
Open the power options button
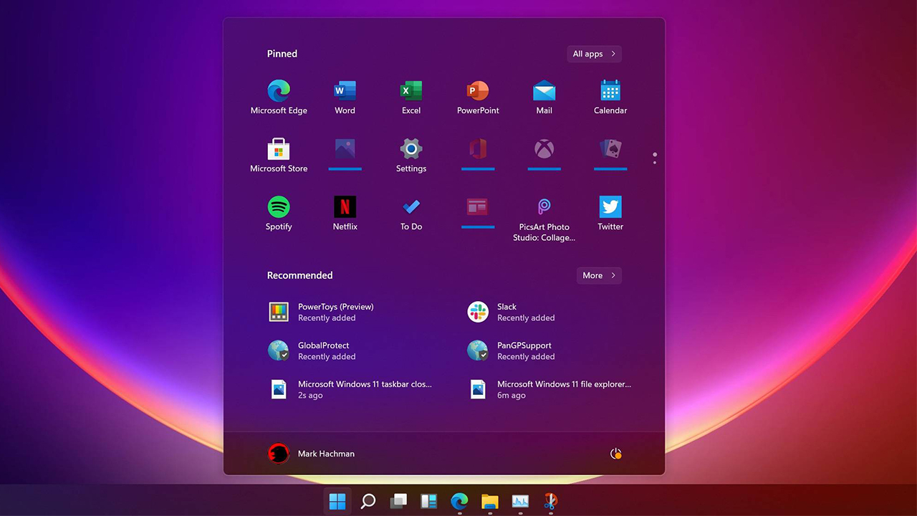(615, 453)
